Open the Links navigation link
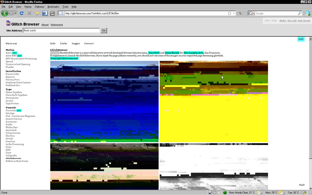Screen dimensions: 312x195 [x=64, y=43]
